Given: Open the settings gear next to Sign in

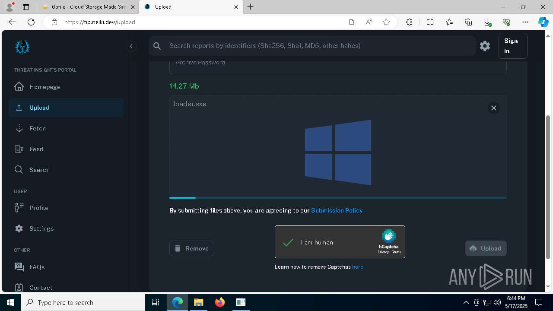Looking at the screenshot, I should coord(485,46).
